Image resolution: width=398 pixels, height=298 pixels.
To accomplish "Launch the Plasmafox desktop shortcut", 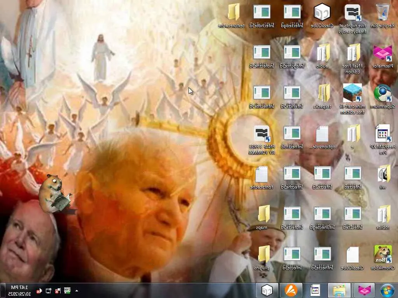I will tap(382, 56).
